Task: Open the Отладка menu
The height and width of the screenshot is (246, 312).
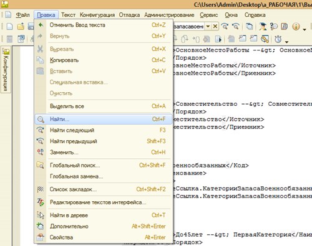Action: [129, 15]
